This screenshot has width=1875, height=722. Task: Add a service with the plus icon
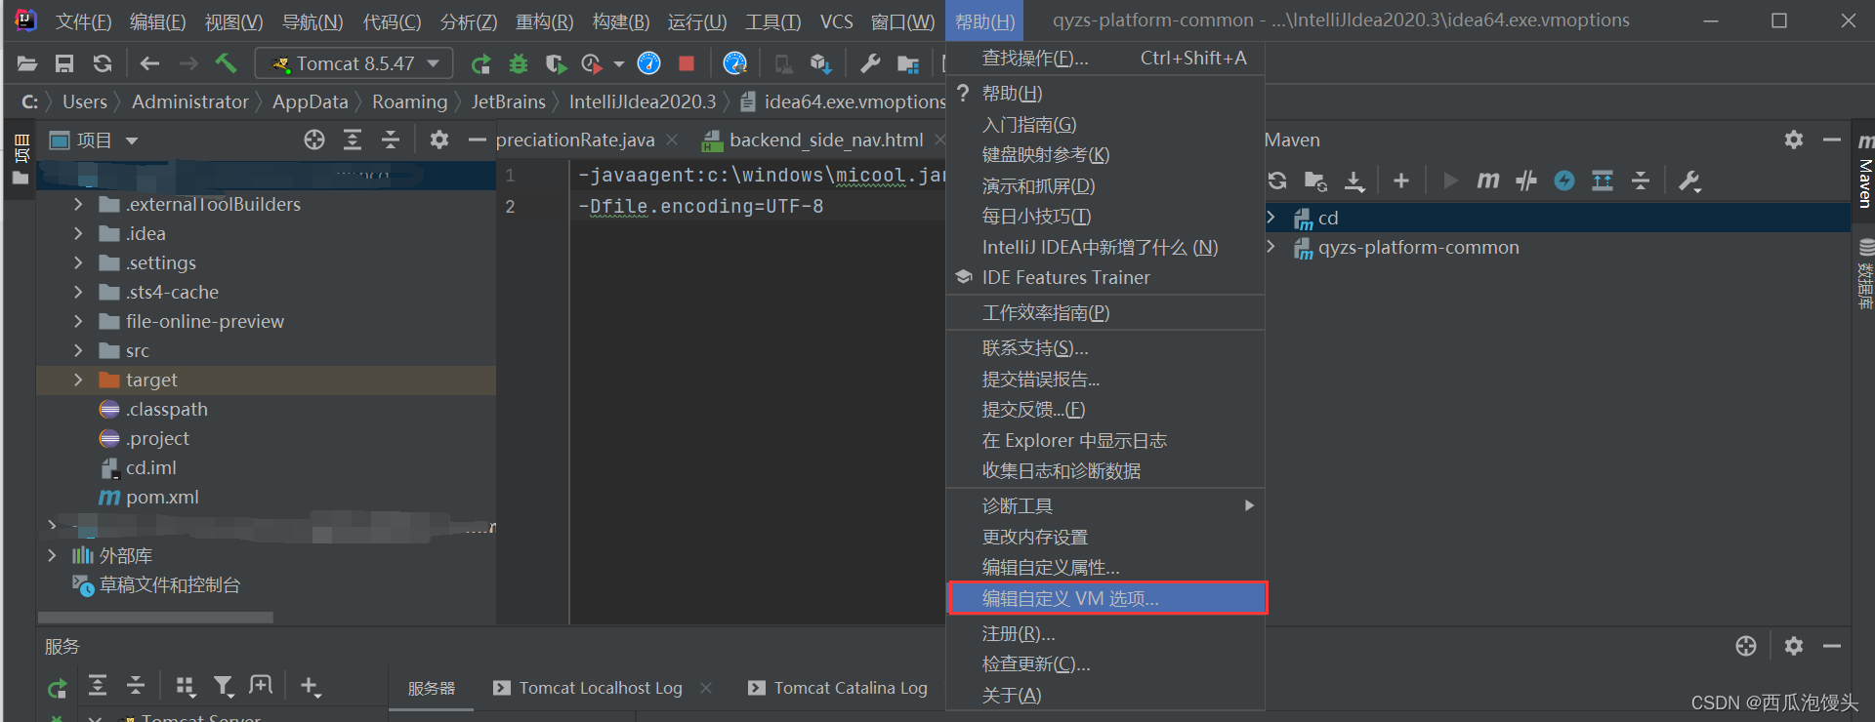click(x=311, y=687)
